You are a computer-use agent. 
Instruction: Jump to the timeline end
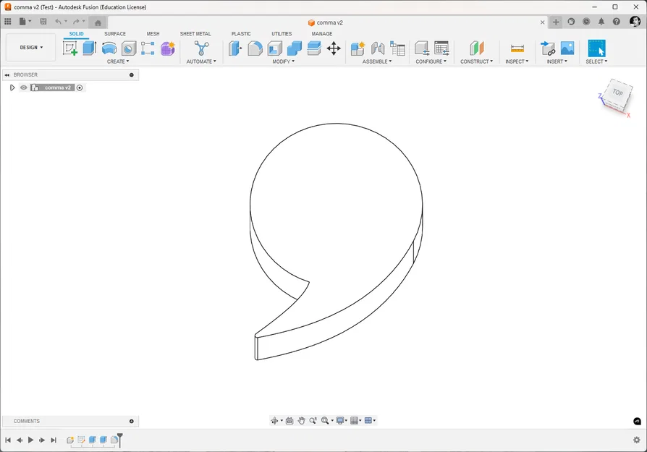[54, 440]
